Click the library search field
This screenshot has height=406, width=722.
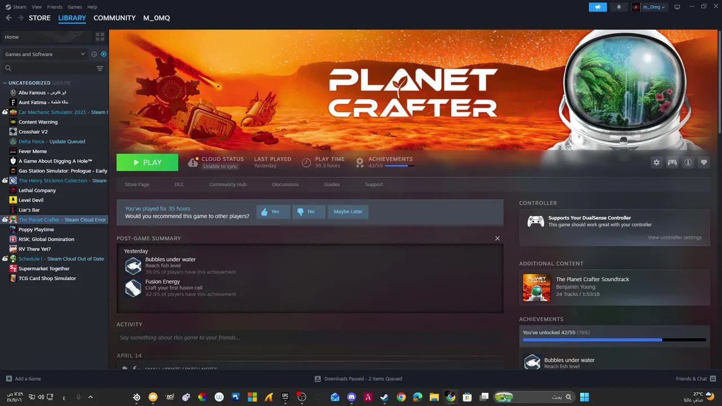click(x=49, y=68)
